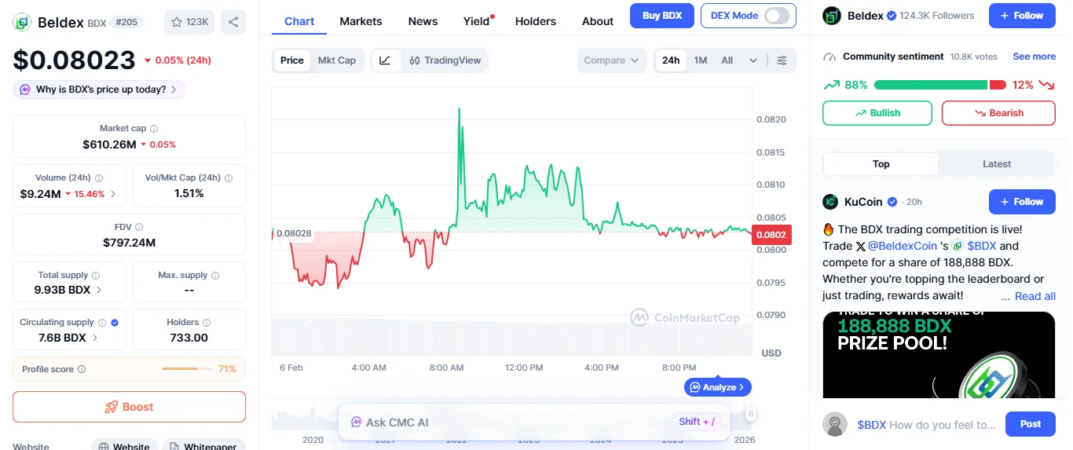The width and height of the screenshot is (1073, 450).
Task: Expand more time range options chevron
Action: [753, 60]
